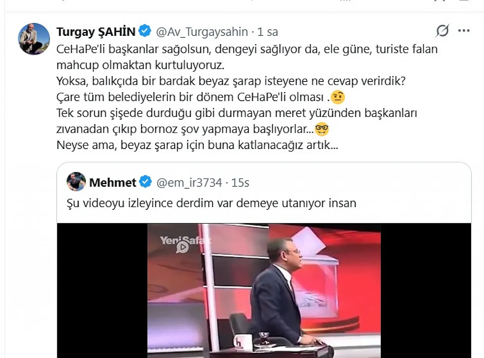Viewport: 484px width, 358px height.
Task: Open the quoted tweet's '15s' timestamp
Action: pos(240,183)
